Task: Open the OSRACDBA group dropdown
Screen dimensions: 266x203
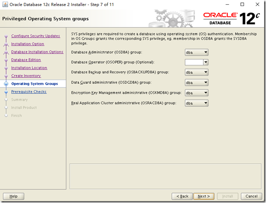Action: (x=196, y=103)
